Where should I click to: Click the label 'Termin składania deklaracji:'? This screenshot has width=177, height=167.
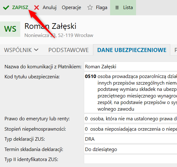(34, 149)
